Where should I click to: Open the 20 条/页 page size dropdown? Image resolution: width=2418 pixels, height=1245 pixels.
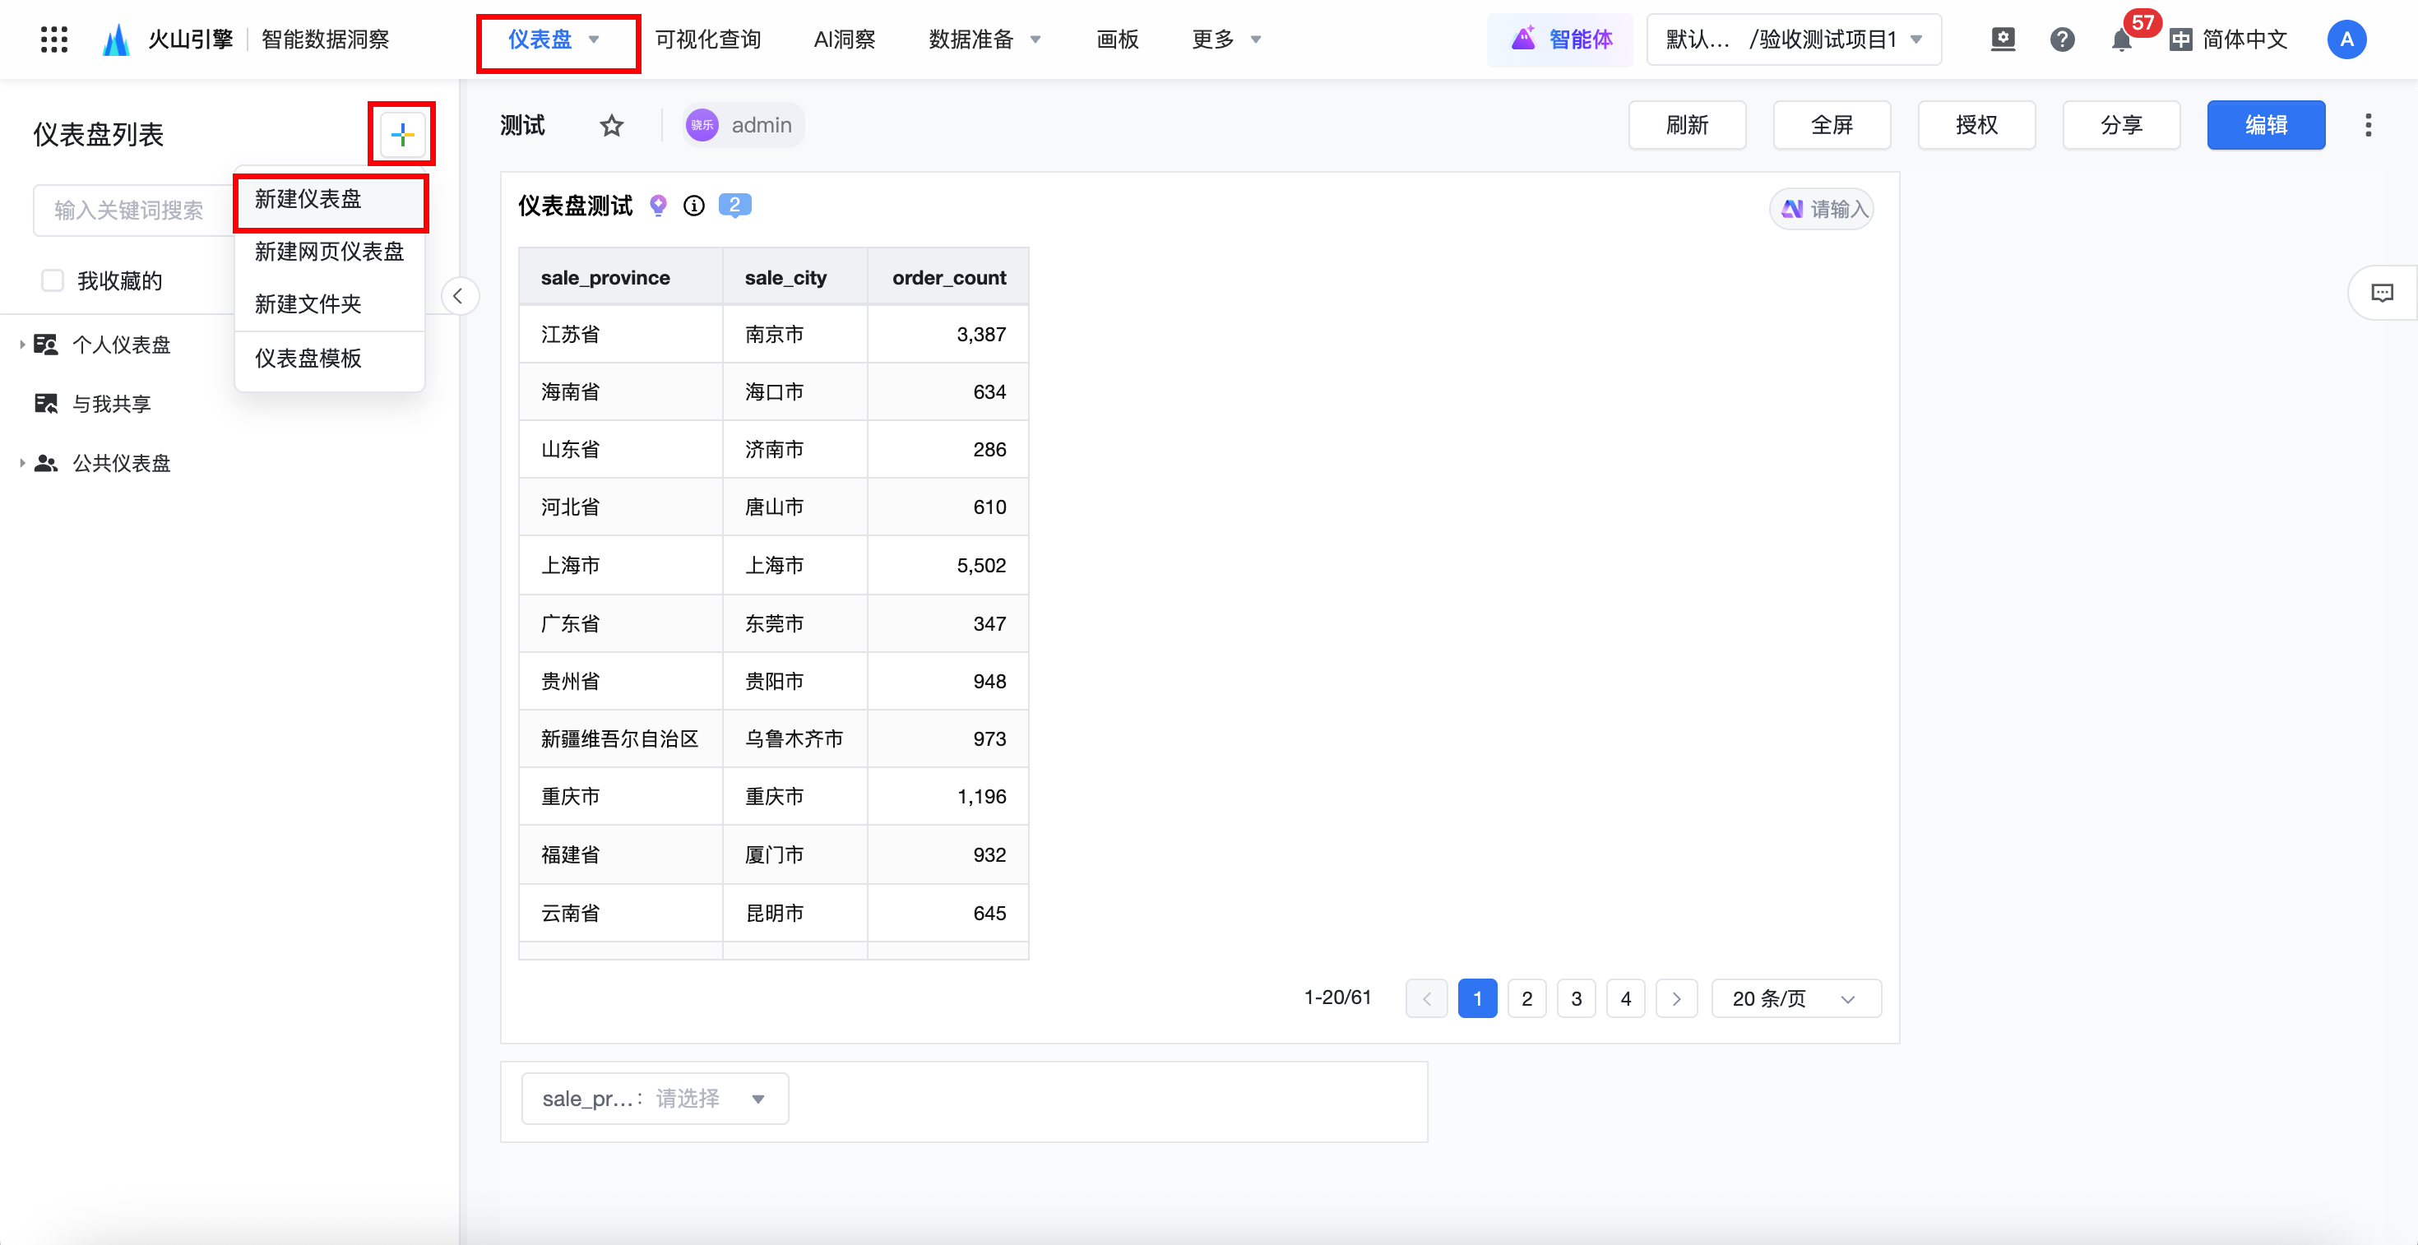click(1795, 998)
